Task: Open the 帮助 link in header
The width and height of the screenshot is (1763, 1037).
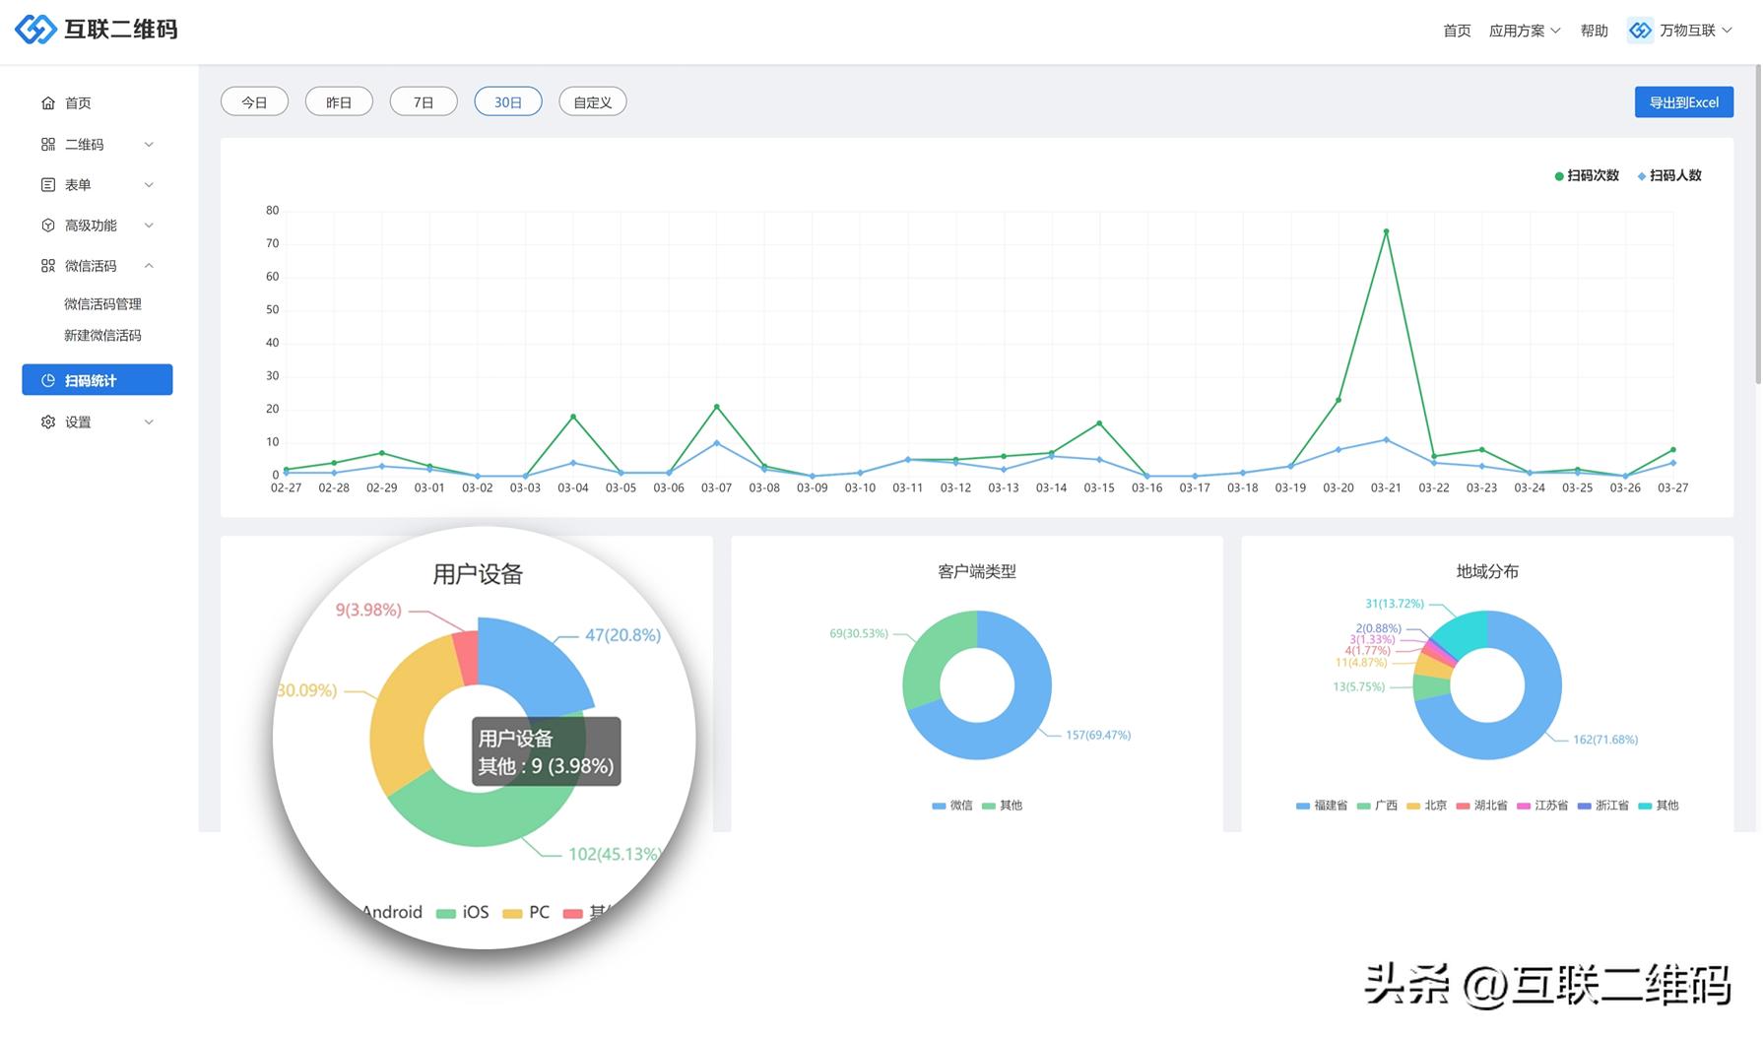Action: [1594, 31]
